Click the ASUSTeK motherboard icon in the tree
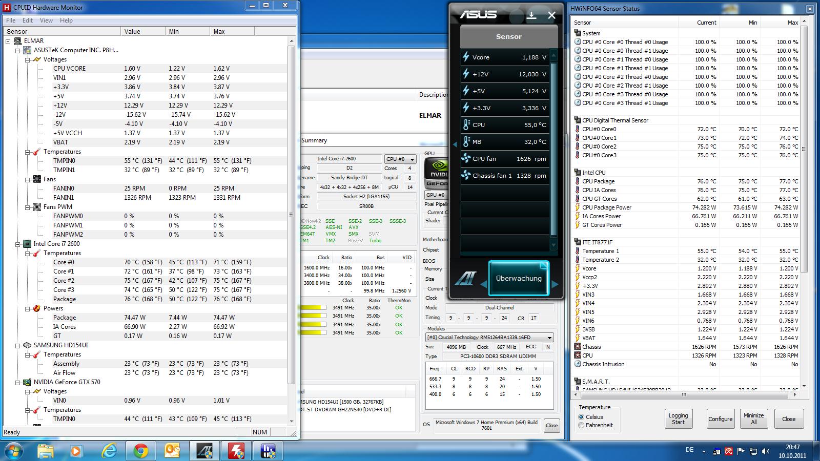Image resolution: width=820 pixels, height=461 pixels. pos(27,50)
